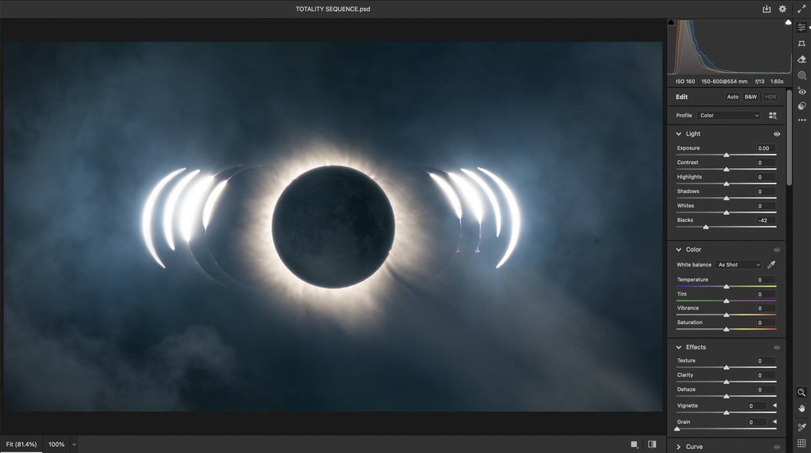Select the Hand pan tool
Viewport: 811px width, 453px height.
802,408
